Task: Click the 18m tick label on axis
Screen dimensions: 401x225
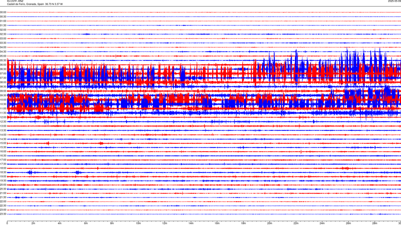Action: tap(244, 223)
